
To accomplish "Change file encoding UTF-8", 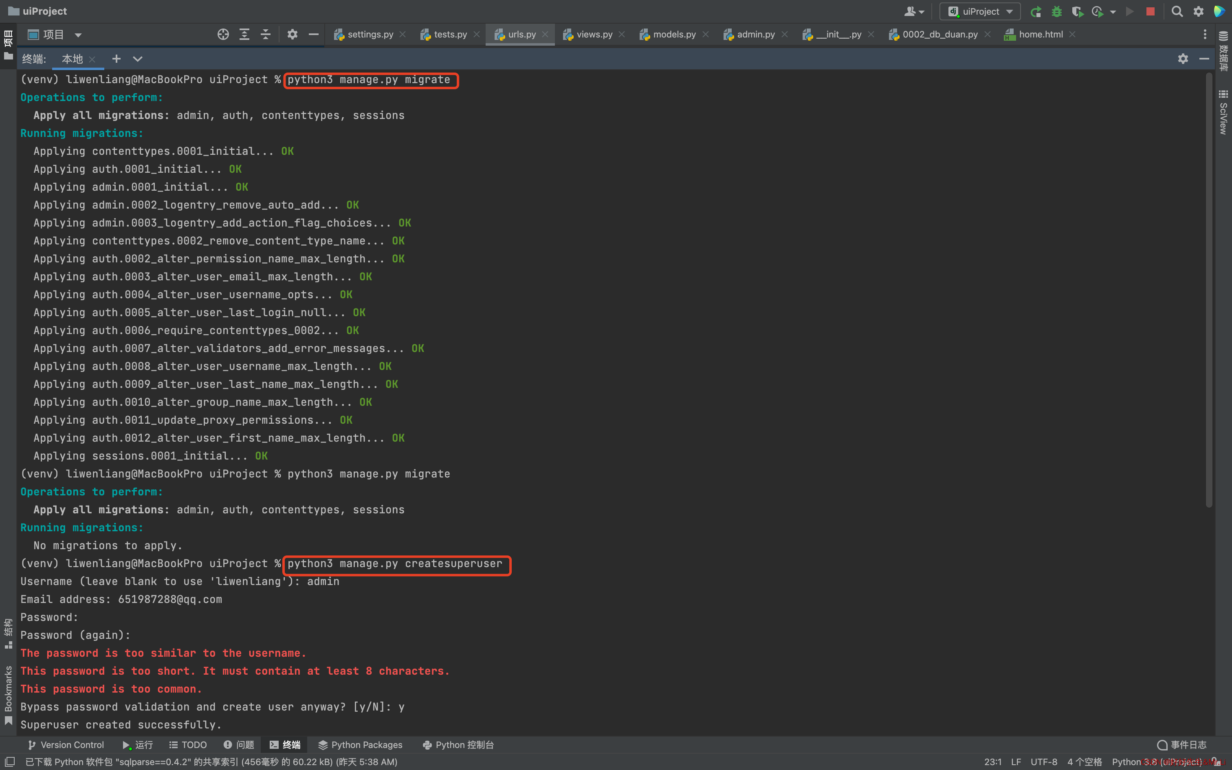I will [x=1044, y=761].
